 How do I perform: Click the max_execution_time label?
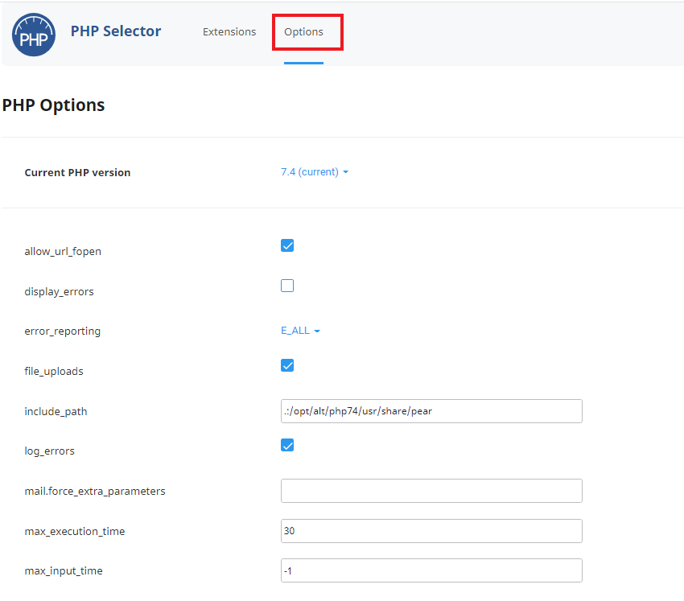(75, 531)
